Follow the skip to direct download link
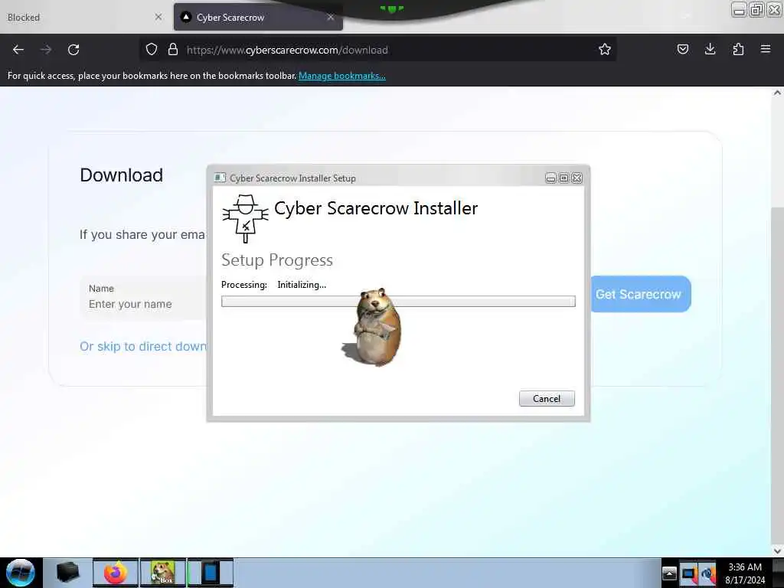 (x=143, y=347)
